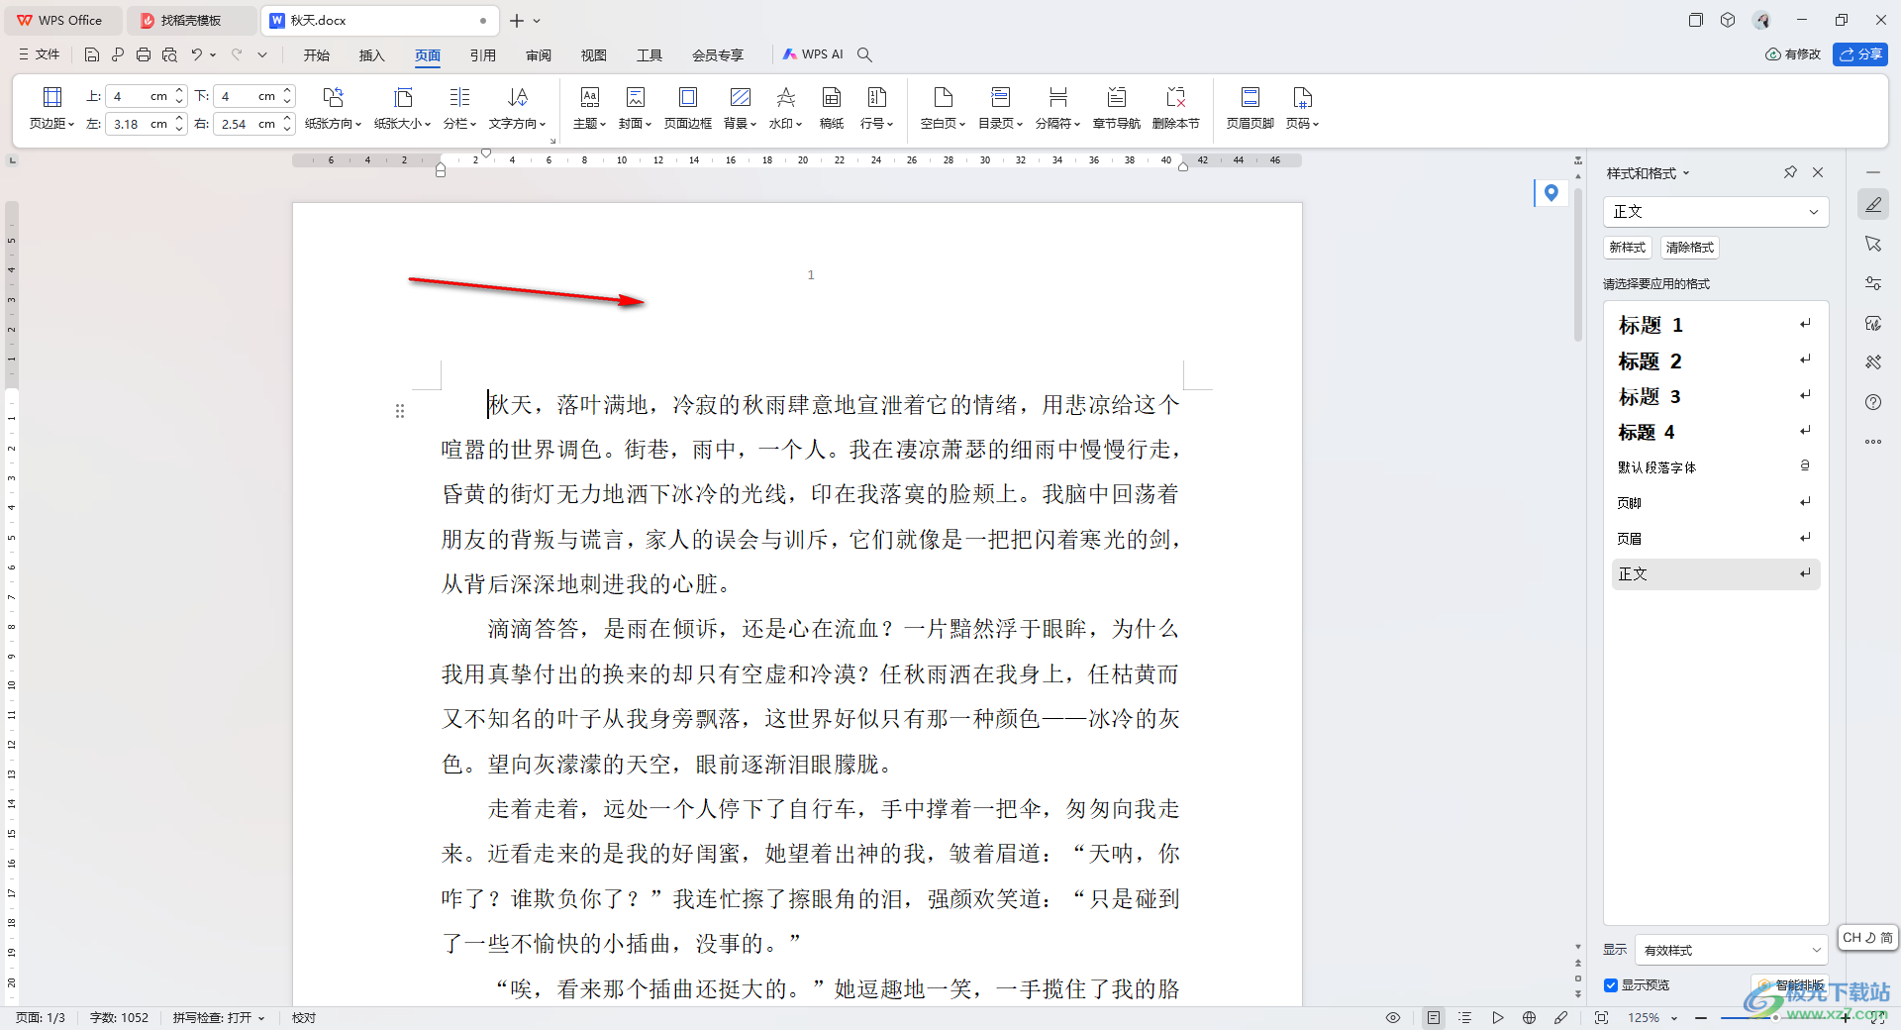This screenshot has height=1030, width=1901.
Task: Click the location marker icon beside document
Action: pyautogui.click(x=1551, y=193)
